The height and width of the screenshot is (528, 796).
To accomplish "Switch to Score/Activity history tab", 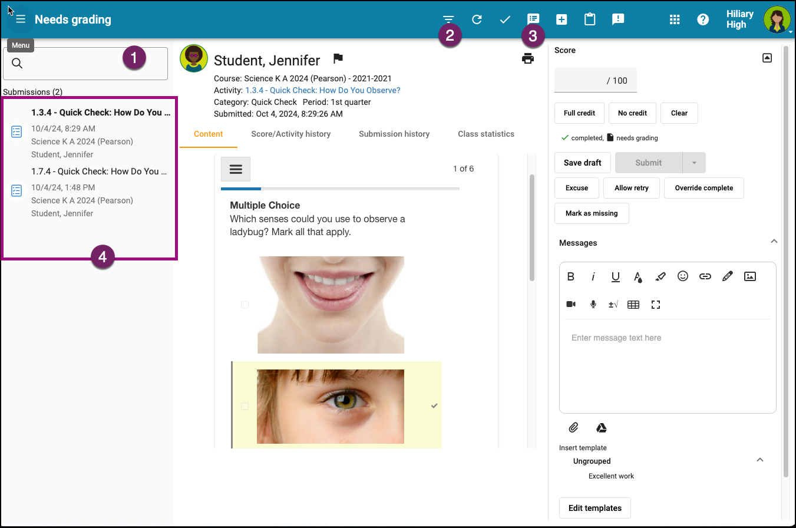I will [x=291, y=134].
